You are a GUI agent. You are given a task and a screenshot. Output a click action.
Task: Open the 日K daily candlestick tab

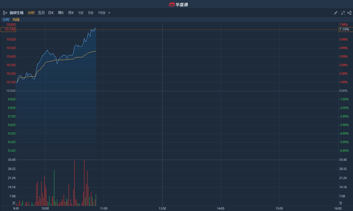pos(51,13)
